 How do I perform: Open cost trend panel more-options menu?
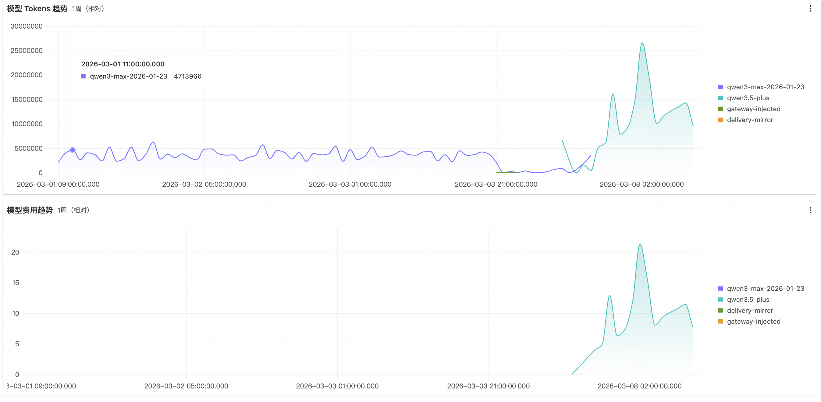(810, 210)
